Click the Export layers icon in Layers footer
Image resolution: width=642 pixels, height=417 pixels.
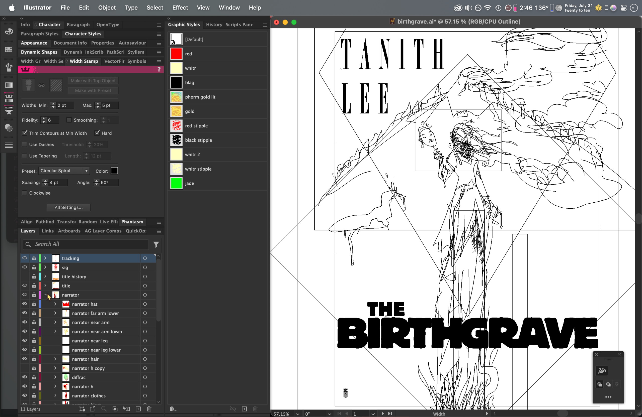pyautogui.click(x=93, y=409)
